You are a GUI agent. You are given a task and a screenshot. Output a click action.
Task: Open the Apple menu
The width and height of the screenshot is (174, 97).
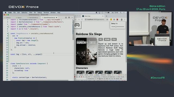tap(5, 13)
